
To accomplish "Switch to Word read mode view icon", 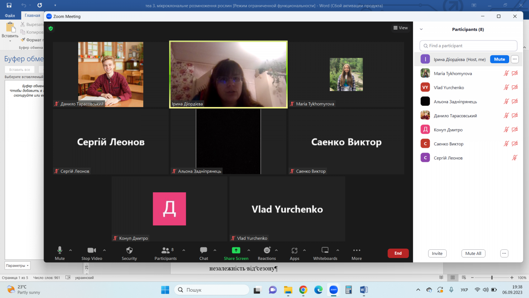I will [441, 277].
